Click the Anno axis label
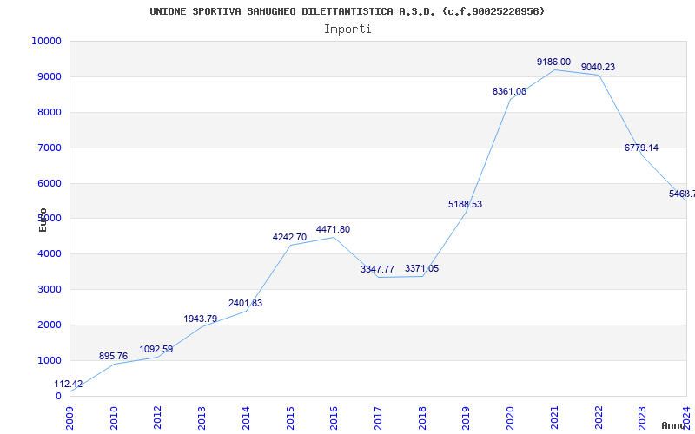Screen dimensions: 695x434 point(673,425)
